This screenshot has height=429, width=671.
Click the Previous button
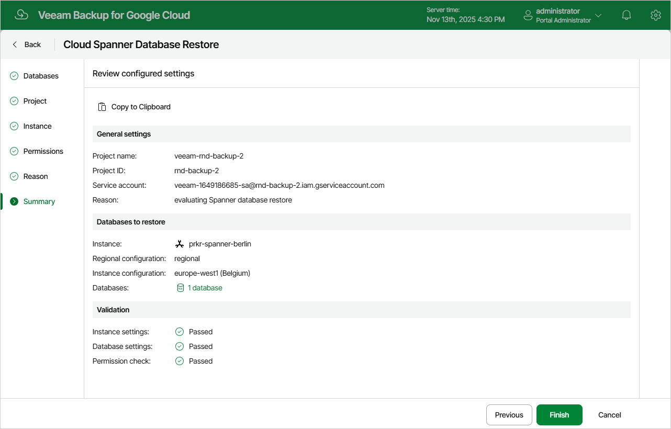click(x=509, y=415)
